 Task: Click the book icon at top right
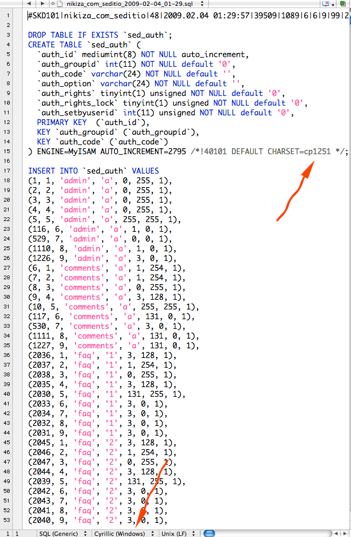[x=325, y=3]
